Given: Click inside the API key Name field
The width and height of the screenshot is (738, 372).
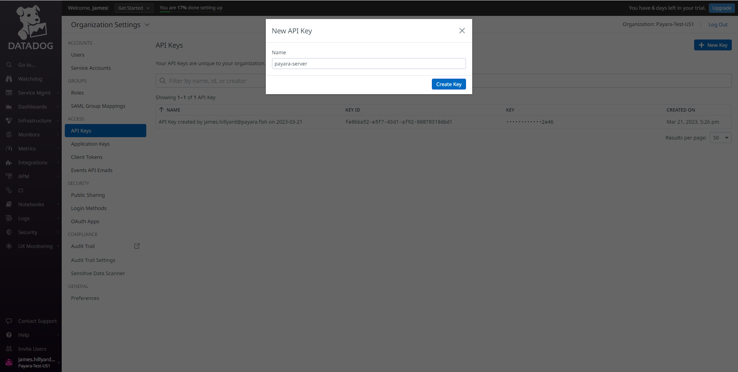Looking at the screenshot, I should [x=368, y=64].
